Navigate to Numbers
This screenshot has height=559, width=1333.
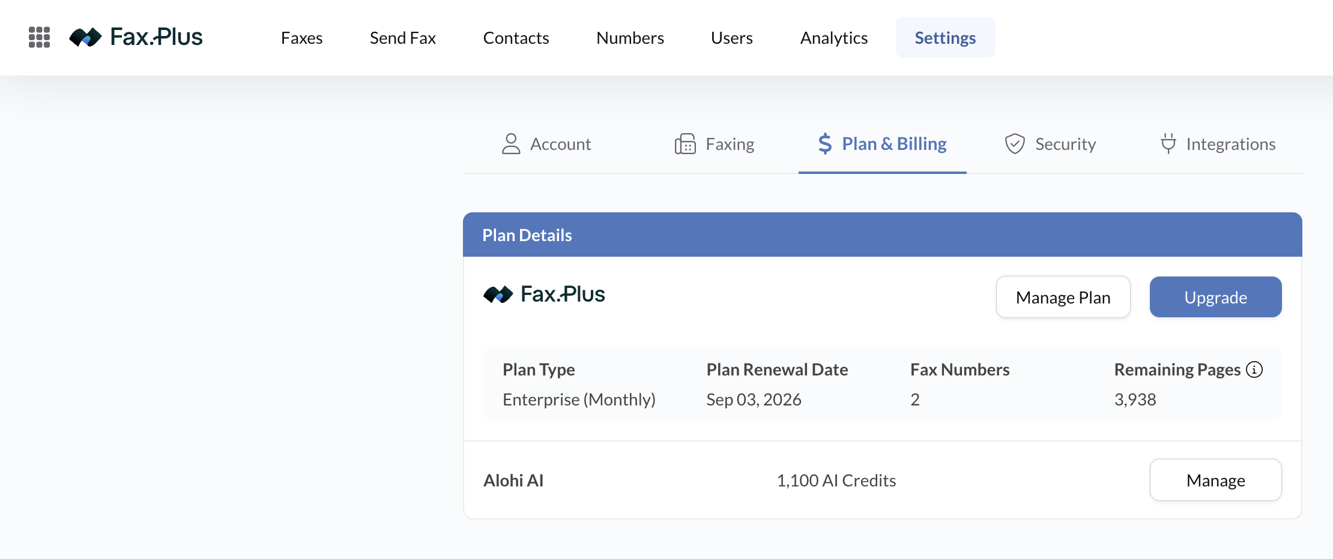point(630,38)
